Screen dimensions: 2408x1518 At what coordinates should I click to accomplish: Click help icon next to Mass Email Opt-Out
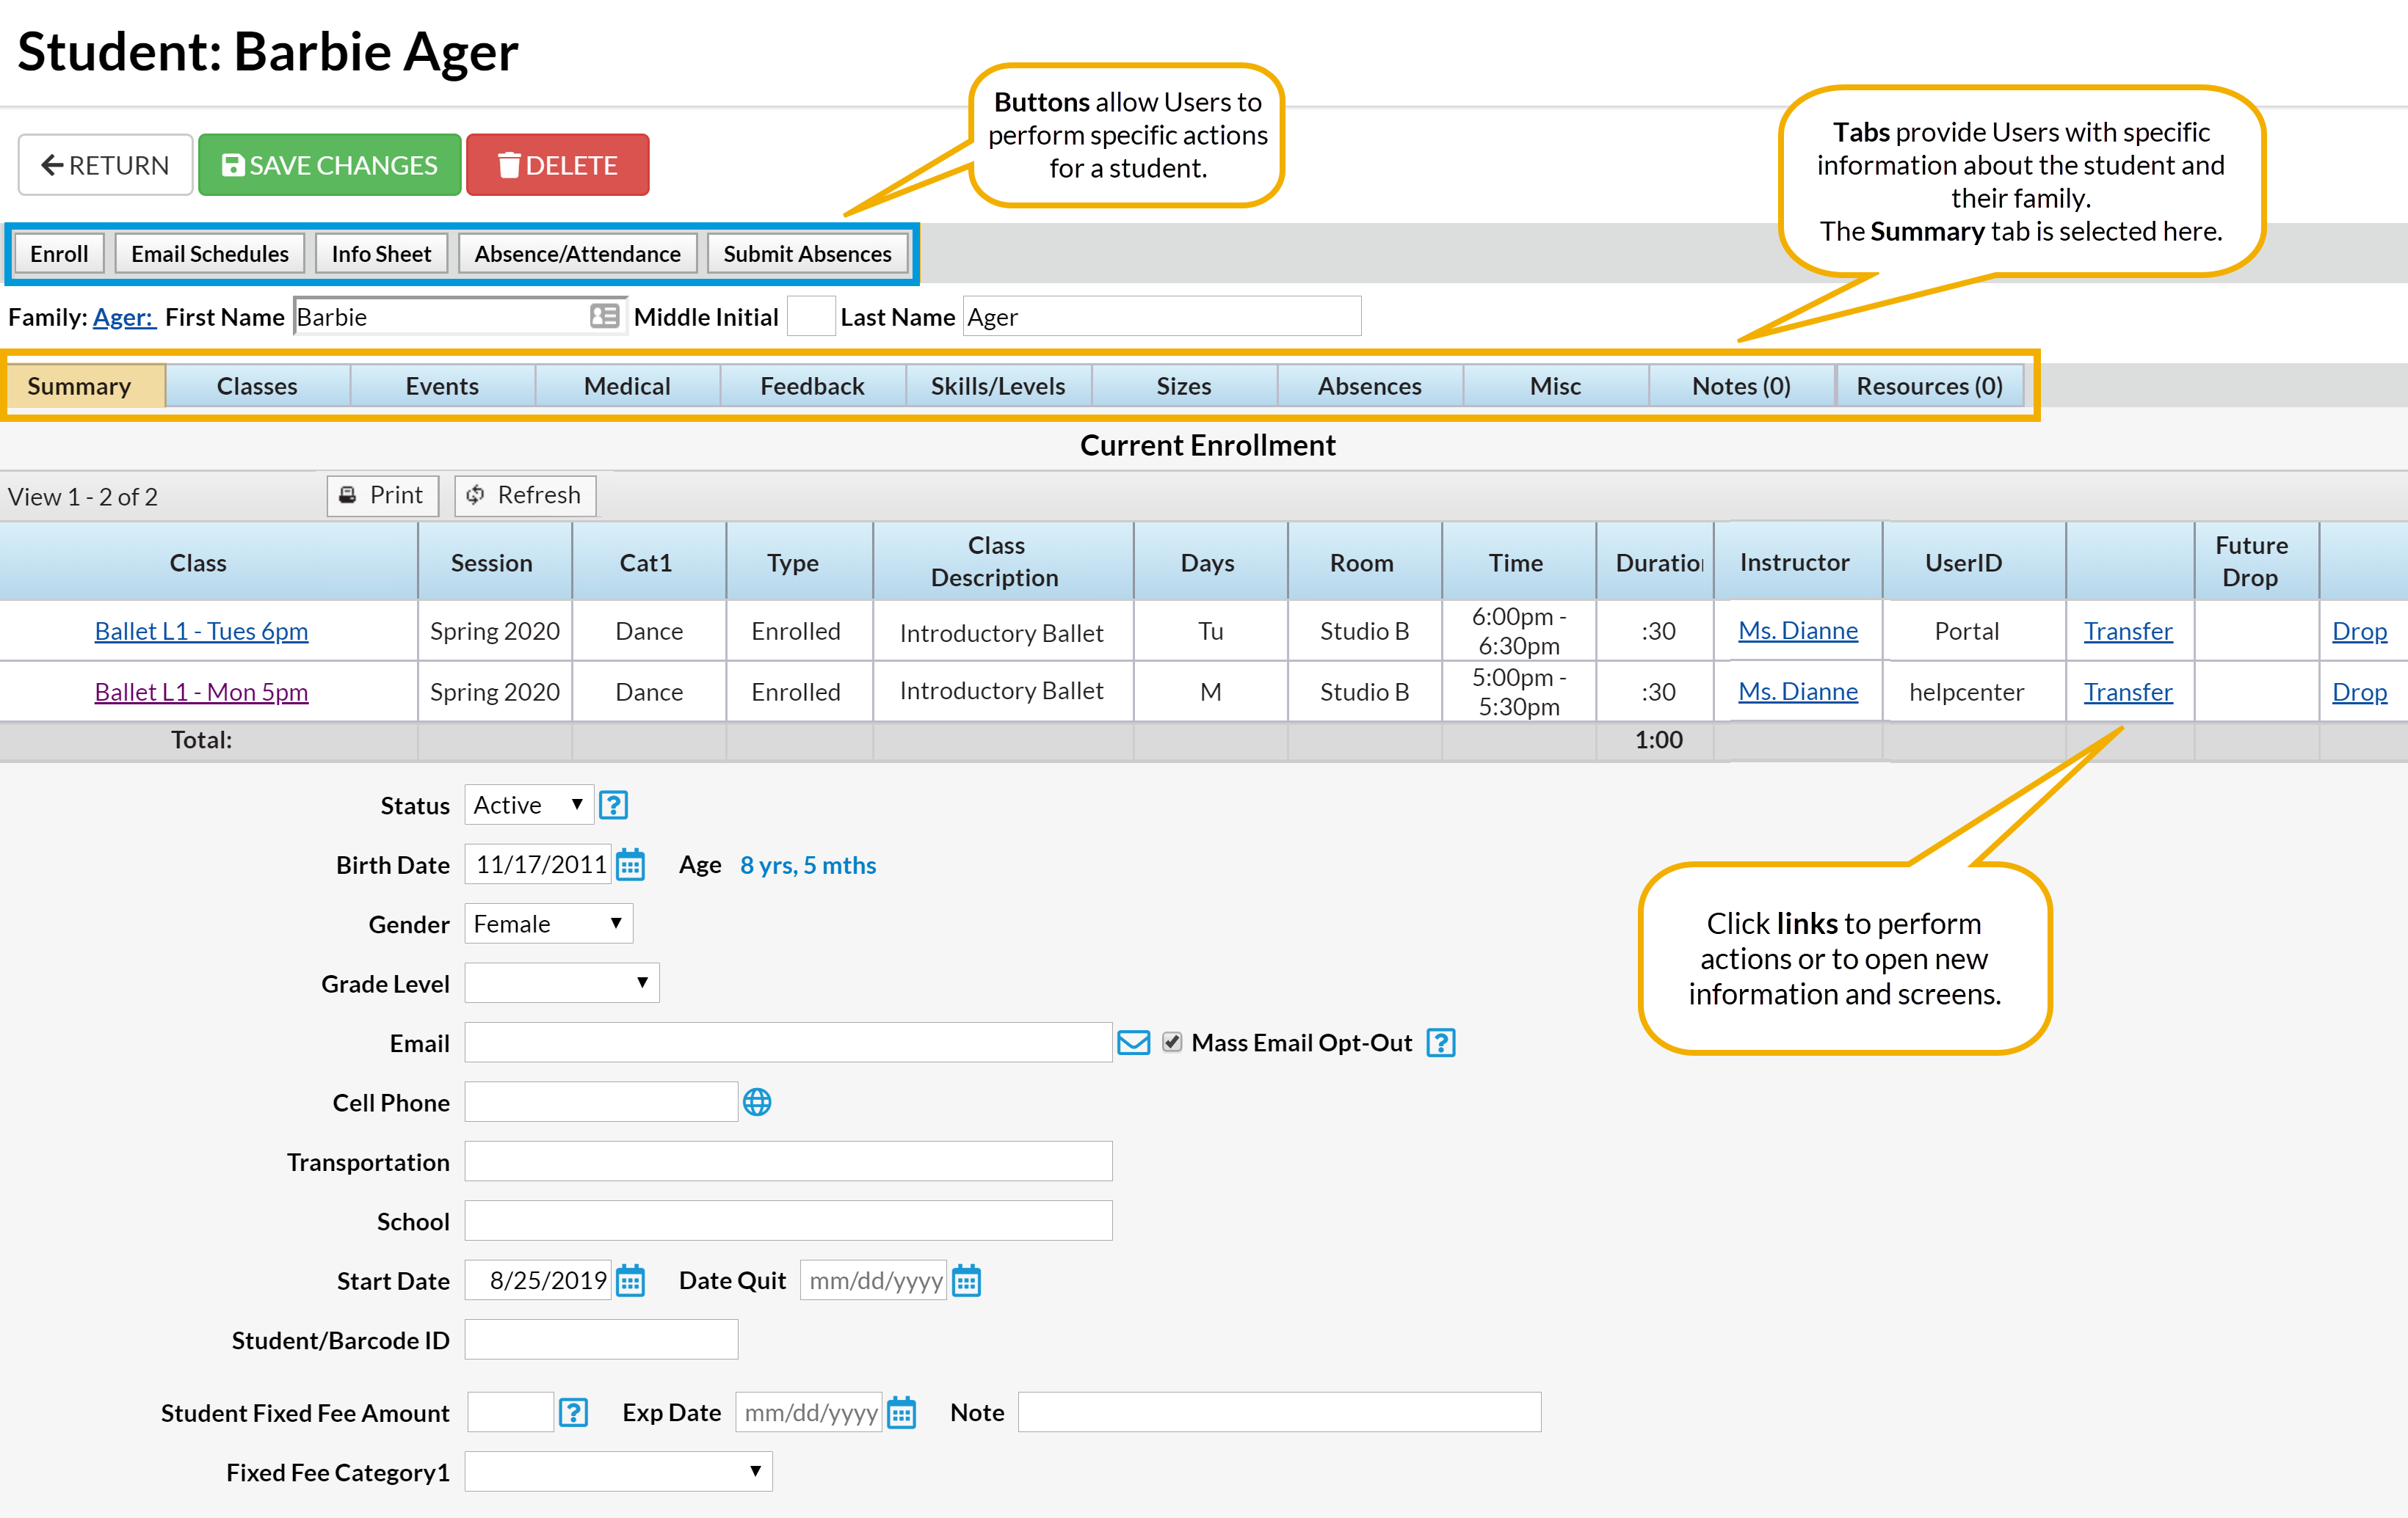click(1440, 1043)
